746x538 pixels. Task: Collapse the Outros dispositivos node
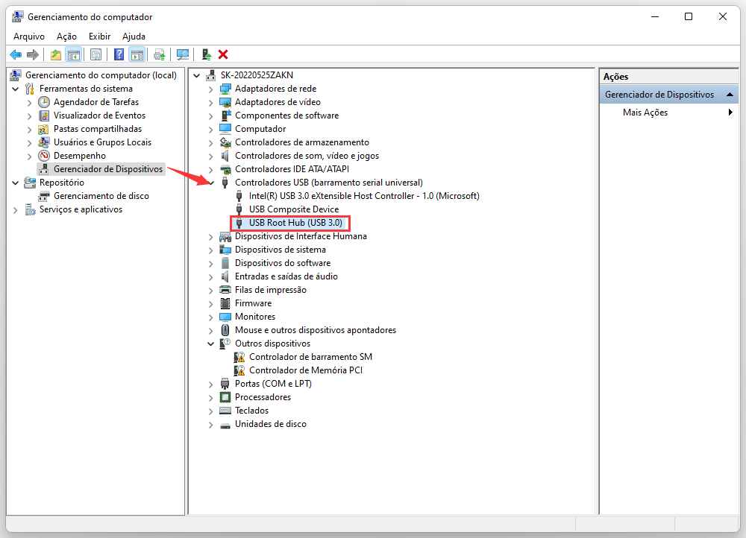tap(211, 344)
